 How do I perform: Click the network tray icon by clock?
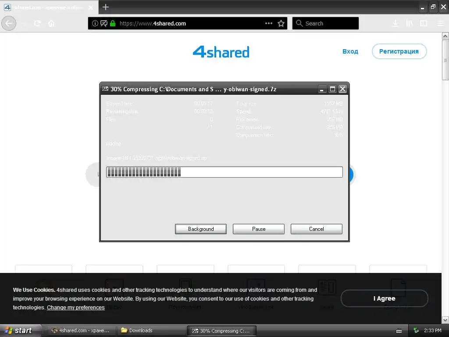[416, 330]
